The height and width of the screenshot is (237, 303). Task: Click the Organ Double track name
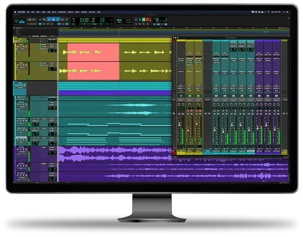21,128
